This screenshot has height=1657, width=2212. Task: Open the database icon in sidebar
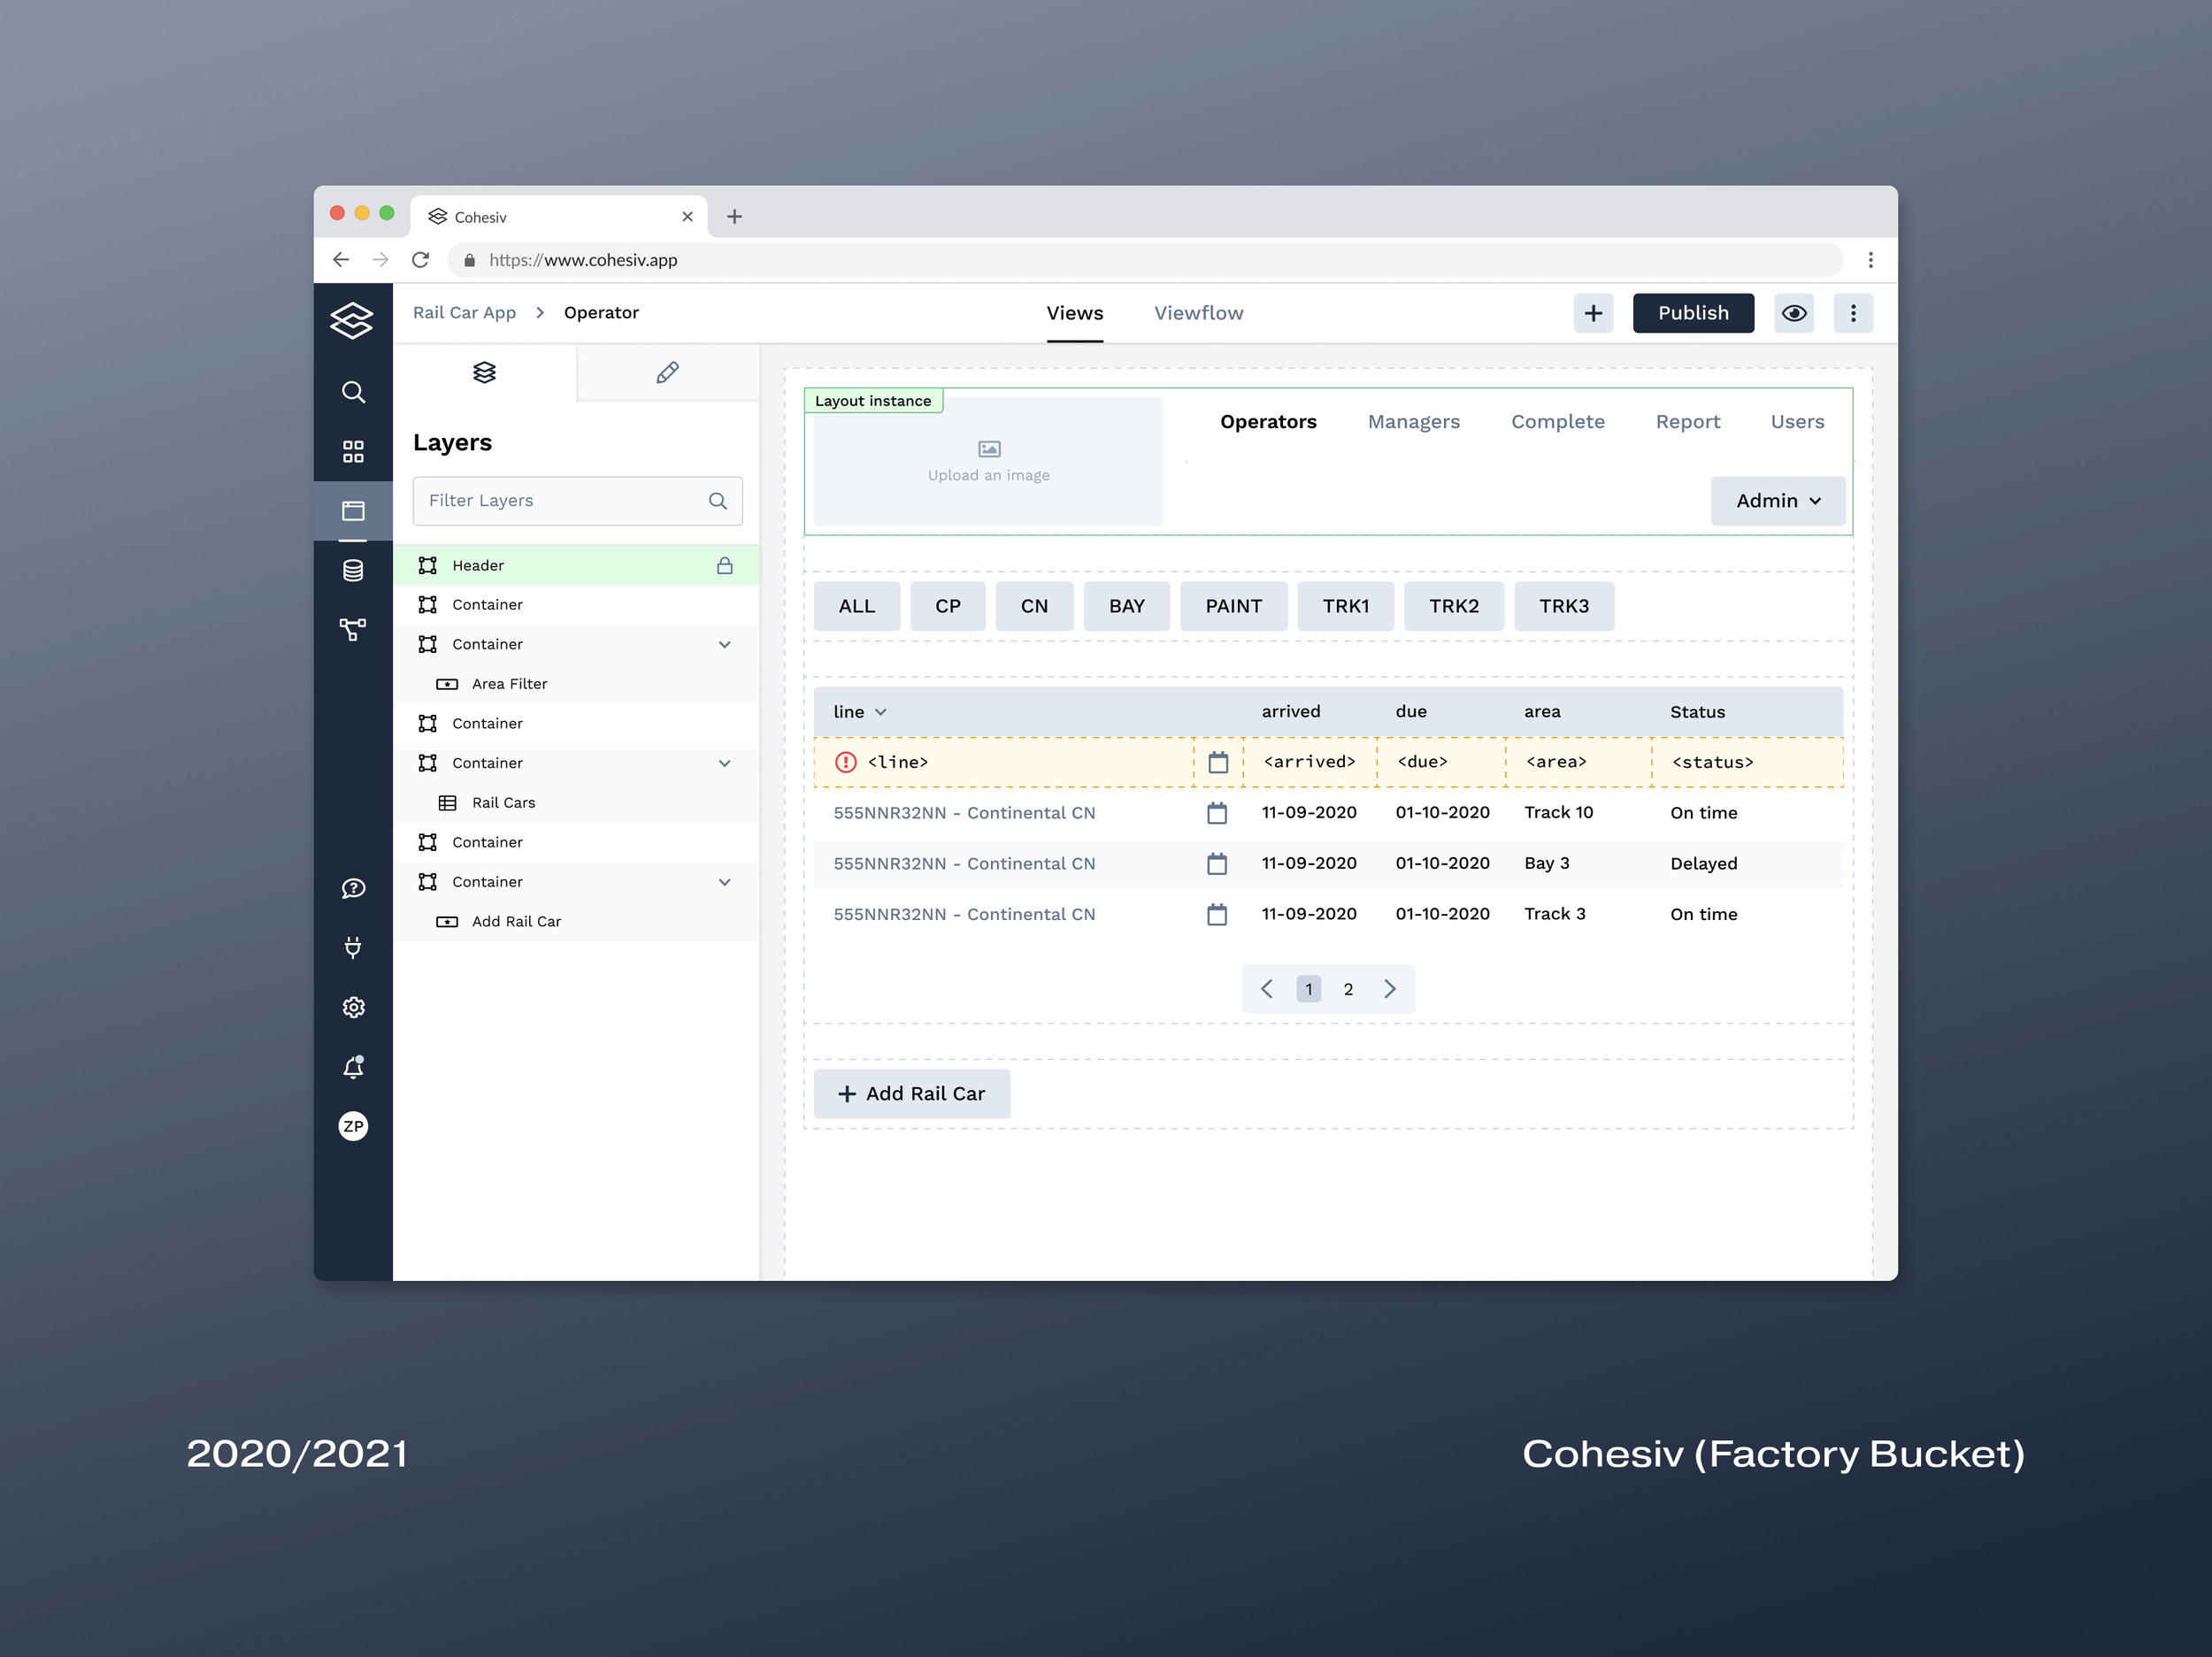click(353, 570)
